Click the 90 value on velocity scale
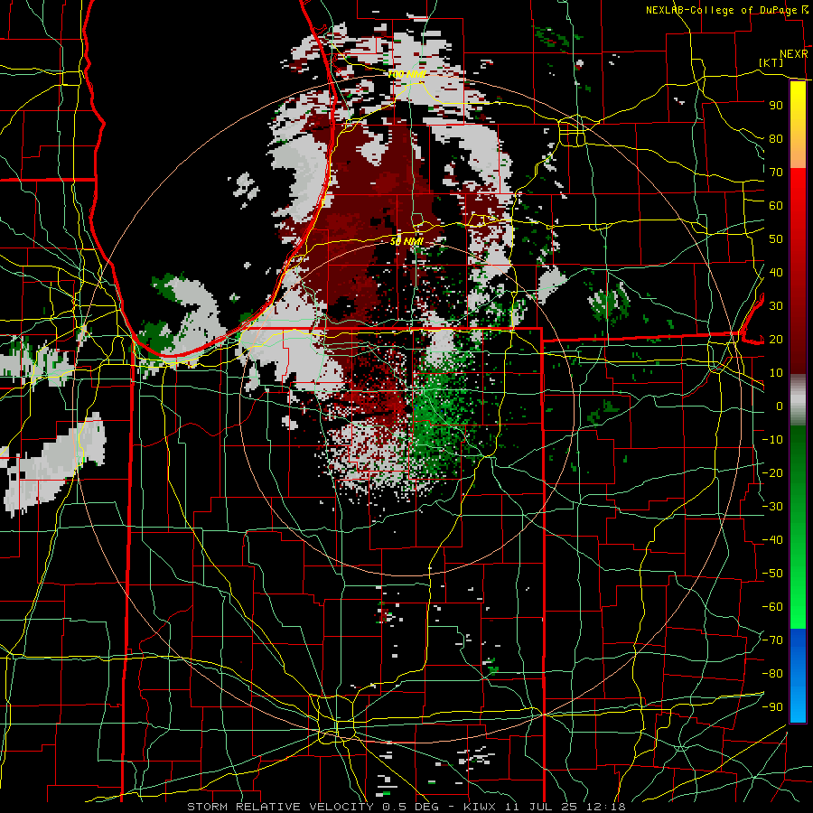 [x=776, y=106]
